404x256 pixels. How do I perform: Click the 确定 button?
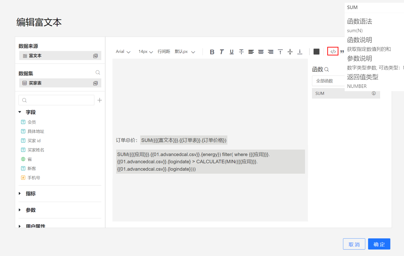coord(379,244)
